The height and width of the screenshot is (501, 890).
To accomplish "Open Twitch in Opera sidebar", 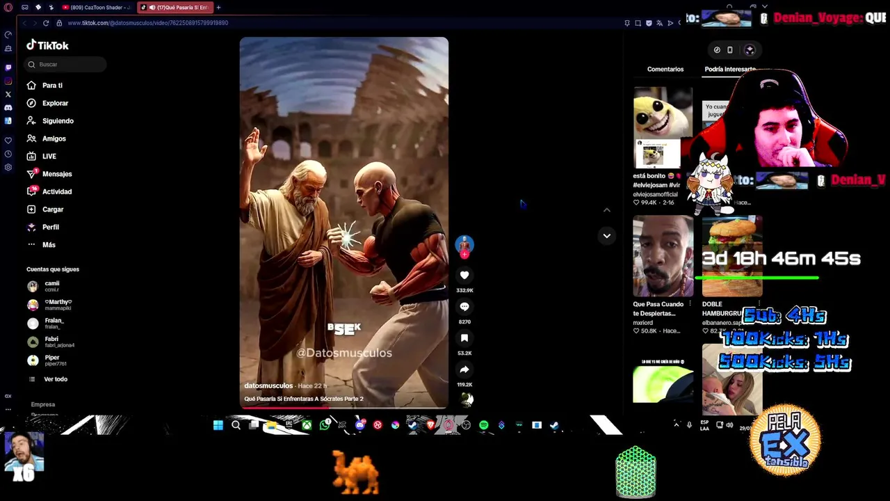I will click(8, 67).
